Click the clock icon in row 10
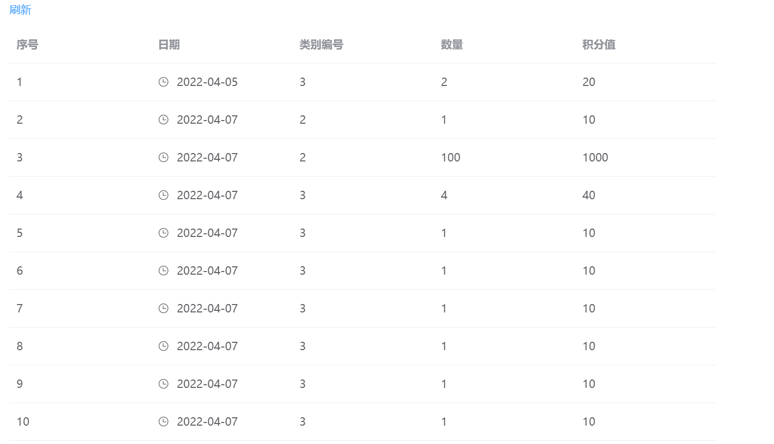Screen dimensions: 774x444 point(163,421)
